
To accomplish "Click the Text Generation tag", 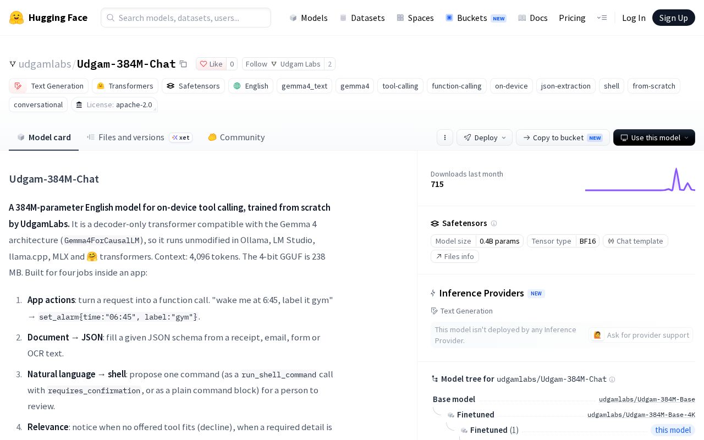I will (49, 86).
